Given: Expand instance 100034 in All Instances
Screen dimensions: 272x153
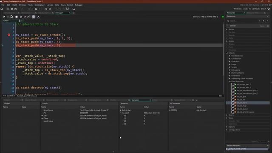Looking at the screenshot, I should point(170,110).
